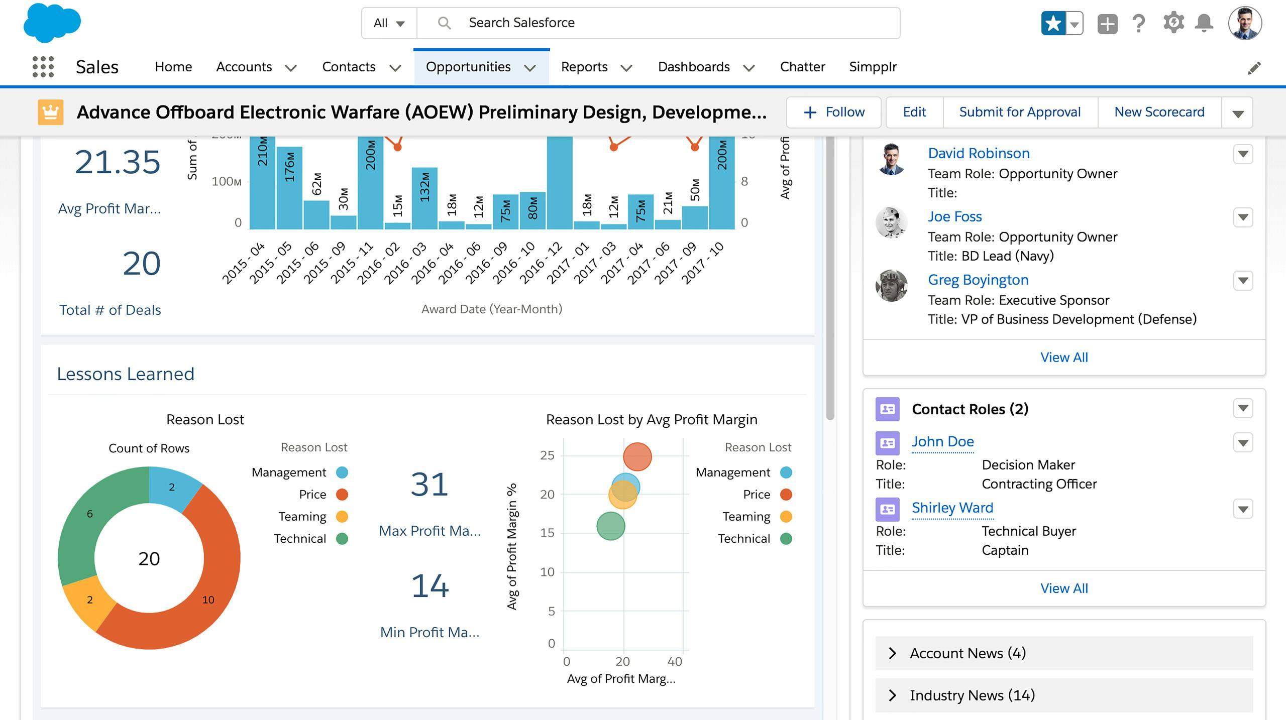Click Joe Foss's profile photo
Viewport: 1286px width, 720px height.
(x=891, y=222)
